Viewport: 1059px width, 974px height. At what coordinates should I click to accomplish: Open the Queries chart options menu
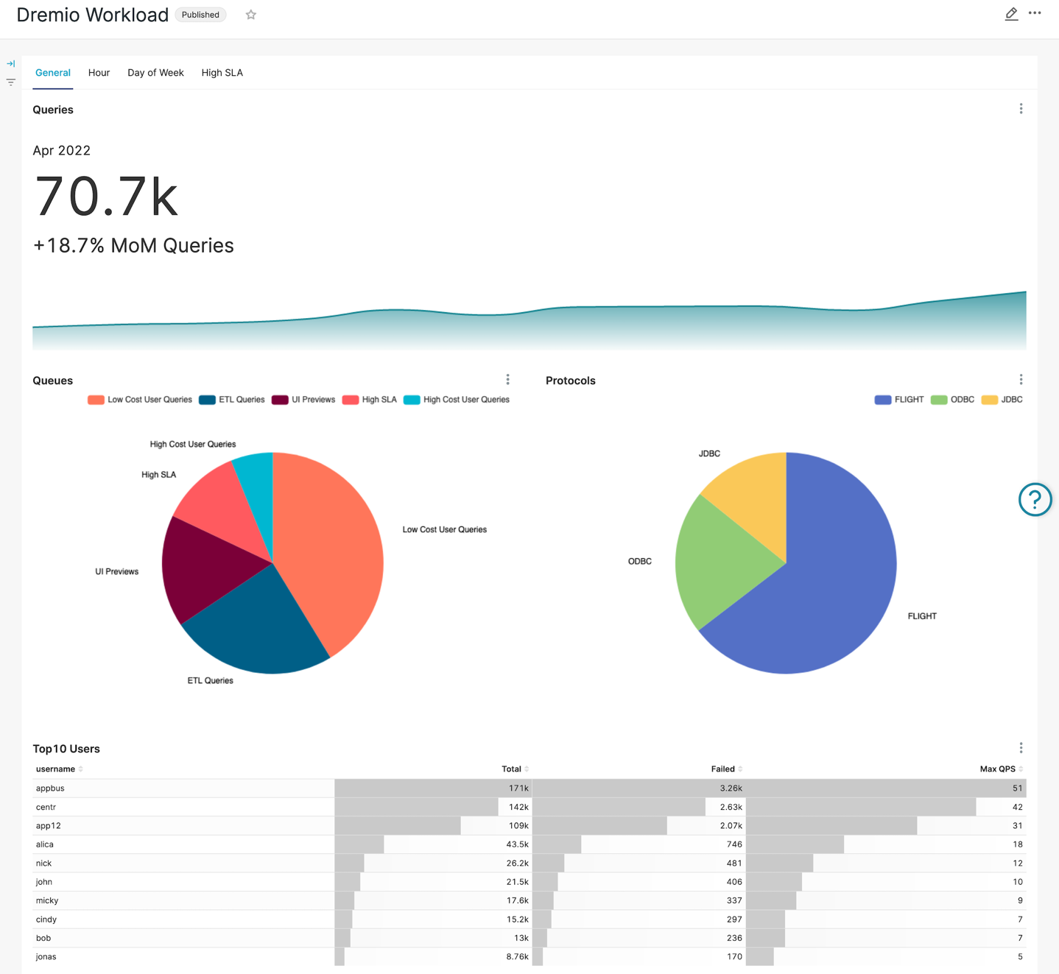(1021, 109)
